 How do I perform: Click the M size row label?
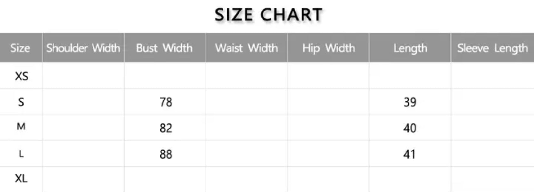(x=21, y=127)
